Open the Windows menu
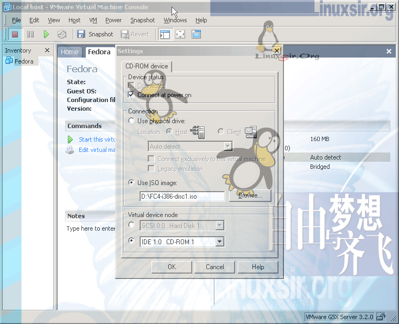The image size is (399, 324). 175,20
